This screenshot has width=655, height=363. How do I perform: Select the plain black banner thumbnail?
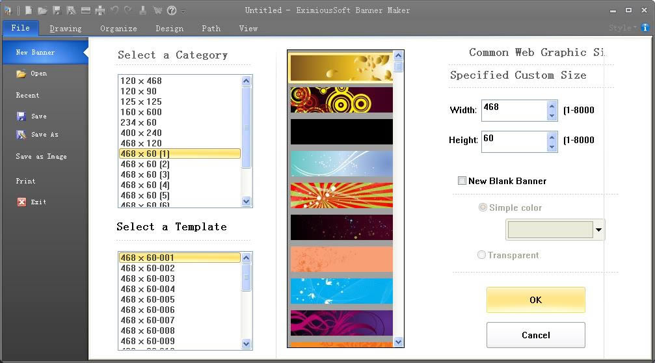pyautogui.click(x=341, y=131)
